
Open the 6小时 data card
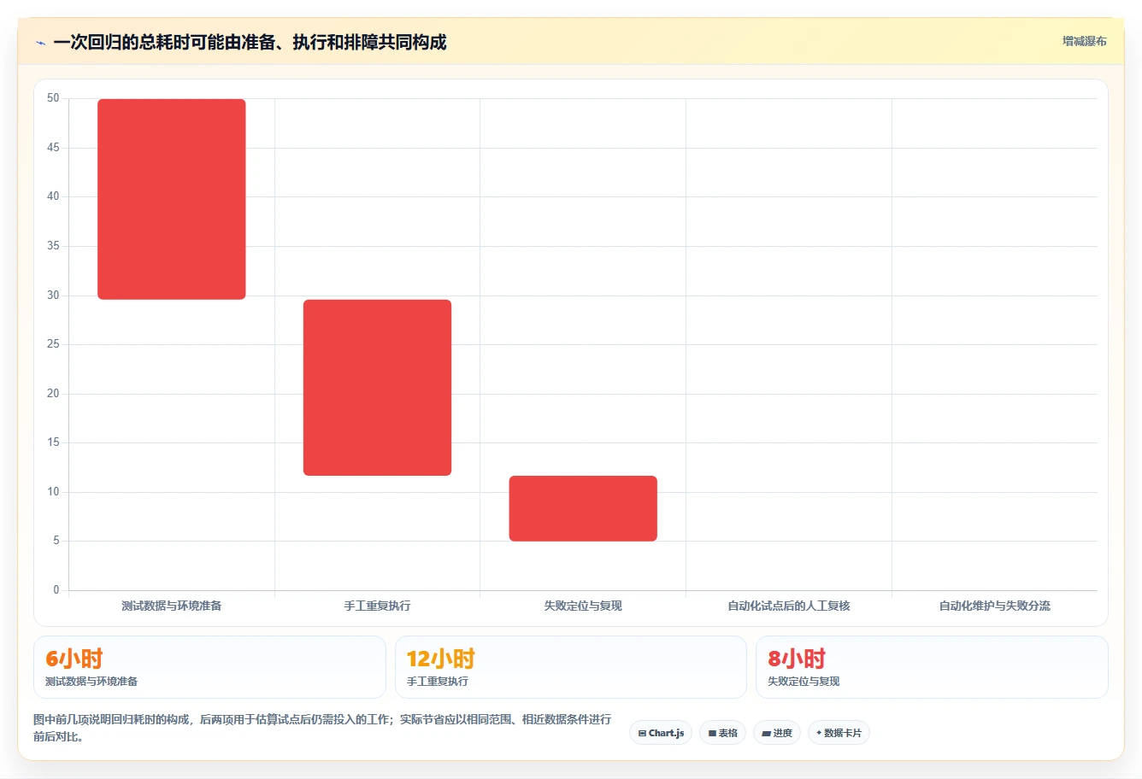[x=209, y=667]
